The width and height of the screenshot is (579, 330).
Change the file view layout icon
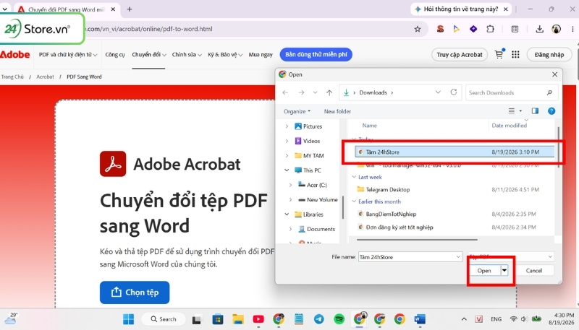coord(512,111)
